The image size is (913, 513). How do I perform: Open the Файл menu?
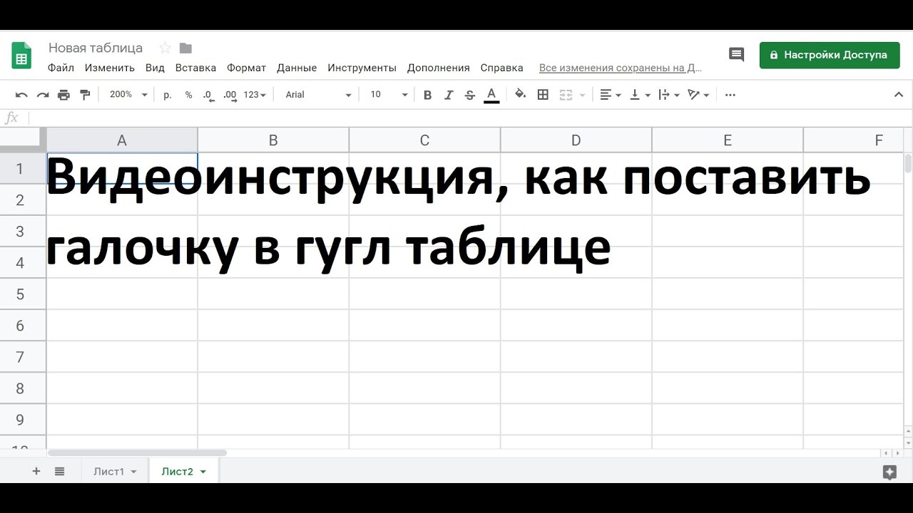click(x=61, y=68)
